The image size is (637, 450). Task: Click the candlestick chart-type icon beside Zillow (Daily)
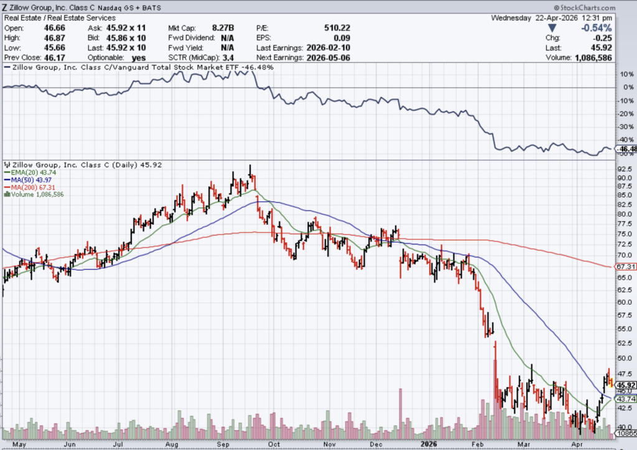pos(7,165)
